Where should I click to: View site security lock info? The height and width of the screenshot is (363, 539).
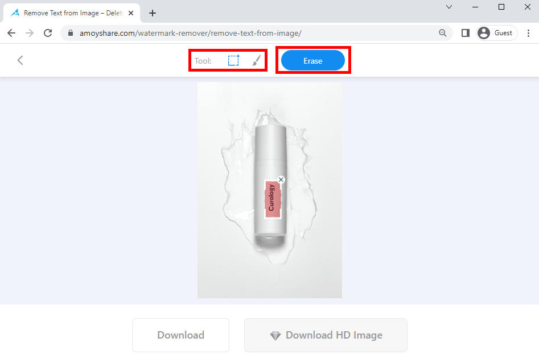tap(71, 33)
